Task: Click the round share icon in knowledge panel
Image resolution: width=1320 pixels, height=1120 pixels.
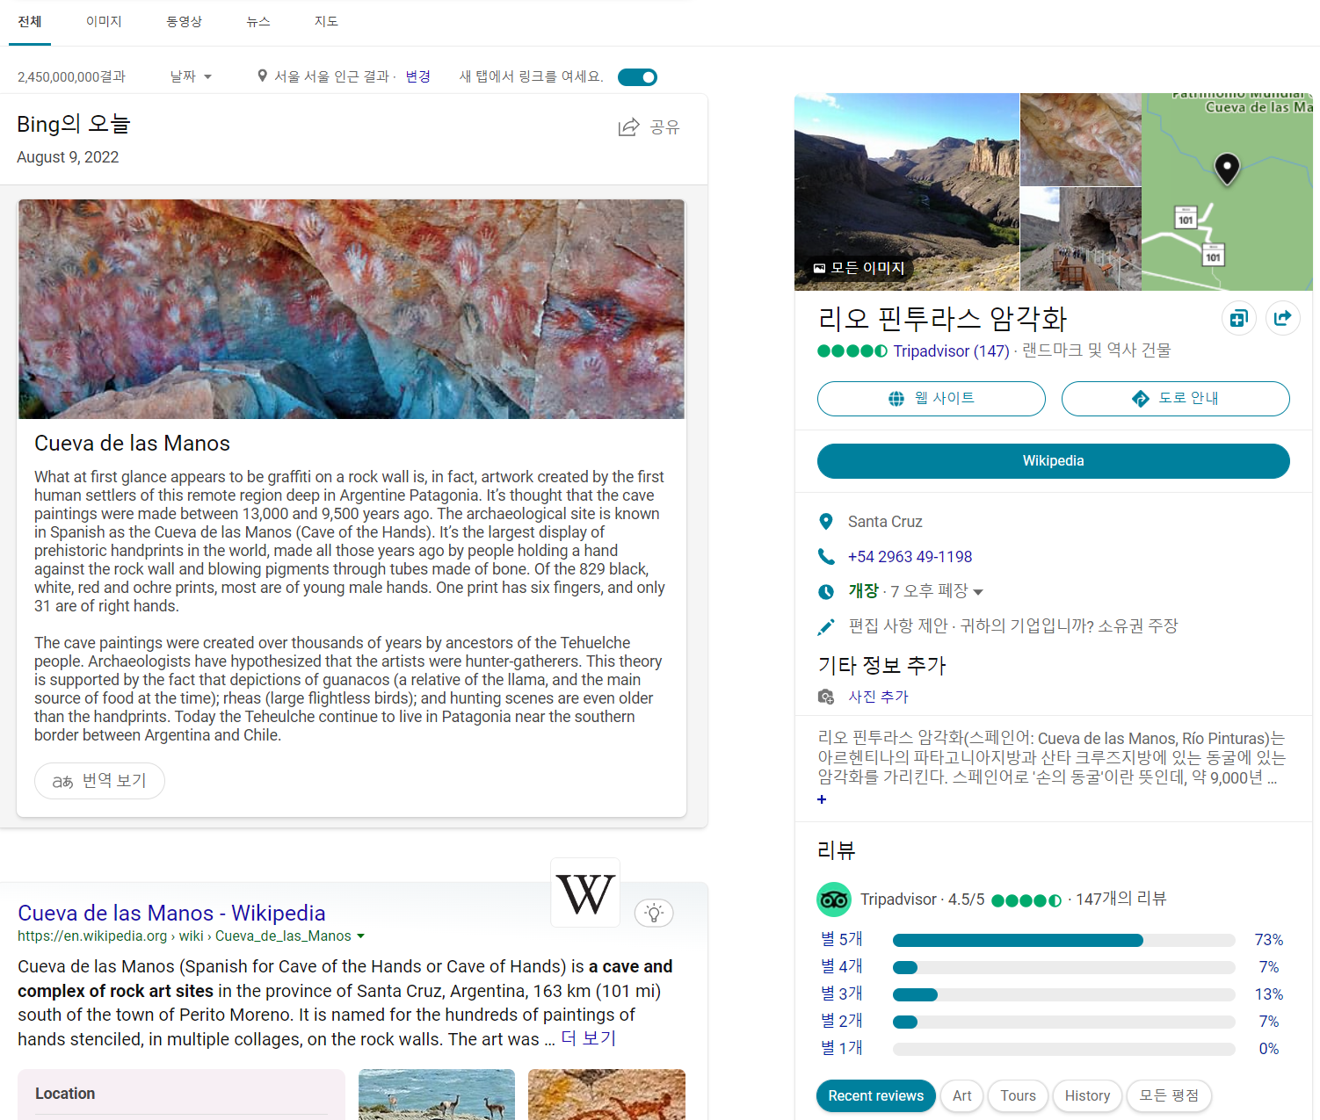Action: [x=1283, y=318]
